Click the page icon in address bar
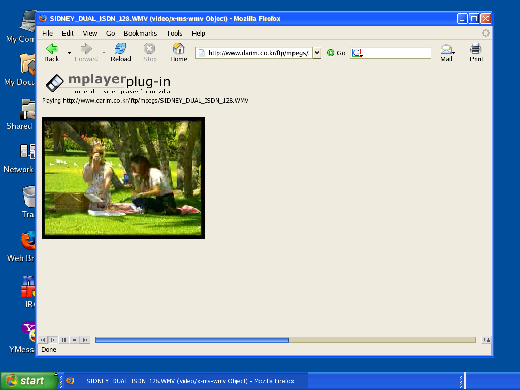 (201, 53)
